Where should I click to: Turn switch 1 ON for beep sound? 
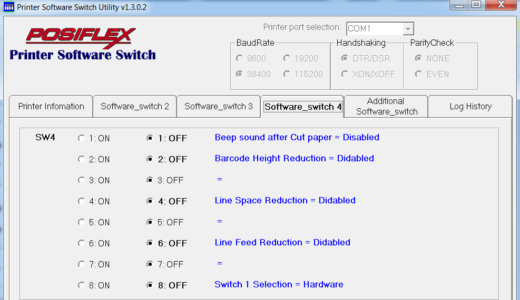coord(81,138)
